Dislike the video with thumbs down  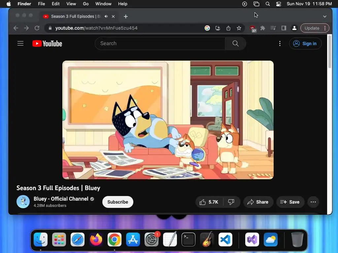click(x=231, y=202)
